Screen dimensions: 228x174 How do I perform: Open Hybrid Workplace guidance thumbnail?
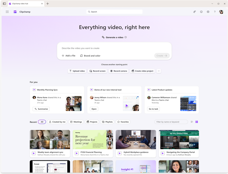tap(136, 139)
